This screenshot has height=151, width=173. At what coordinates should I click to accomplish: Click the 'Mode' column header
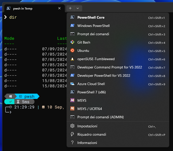tap(9, 38)
